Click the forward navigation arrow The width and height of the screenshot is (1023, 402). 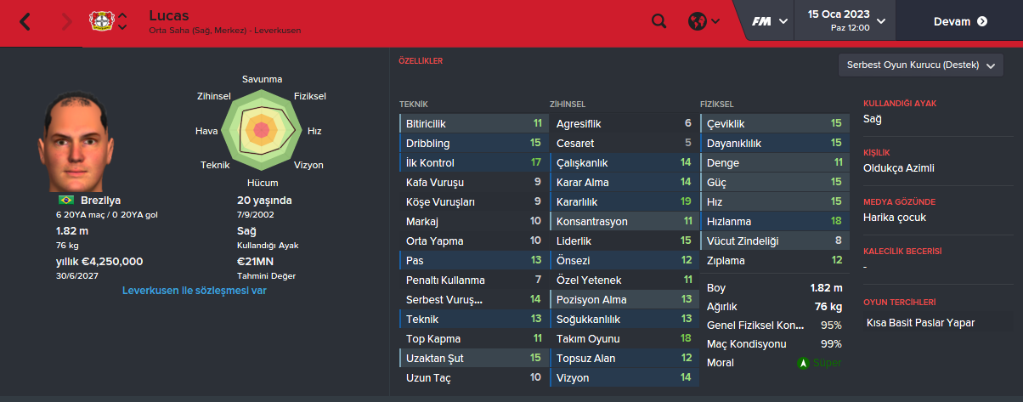(67, 21)
